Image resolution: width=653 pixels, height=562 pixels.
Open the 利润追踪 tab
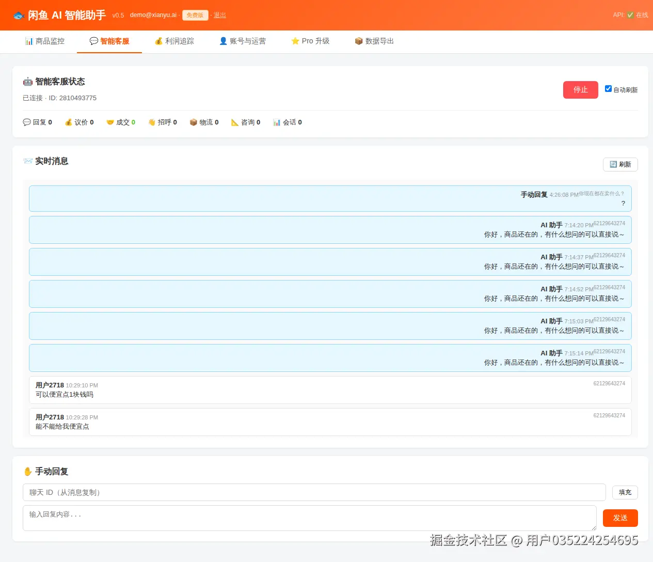click(174, 41)
